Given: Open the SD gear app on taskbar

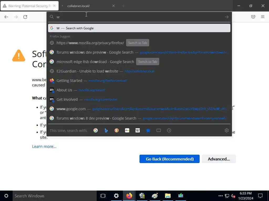Looking at the screenshot, I should tap(142, 196).
